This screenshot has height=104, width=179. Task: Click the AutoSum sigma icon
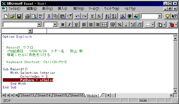92,16
